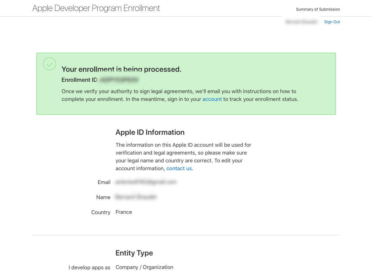Click the blurred name value in form
The width and height of the screenshot is (372, 279).
tap(136, 197)
